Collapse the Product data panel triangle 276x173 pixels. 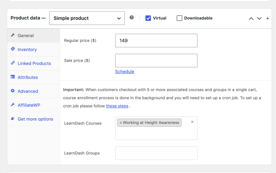click(268, 18)
